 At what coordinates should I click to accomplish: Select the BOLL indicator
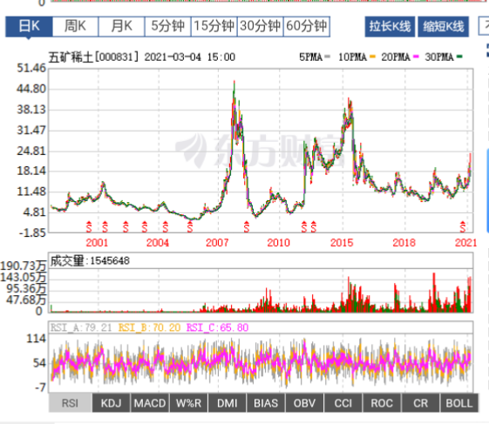(x=459, y=403)
